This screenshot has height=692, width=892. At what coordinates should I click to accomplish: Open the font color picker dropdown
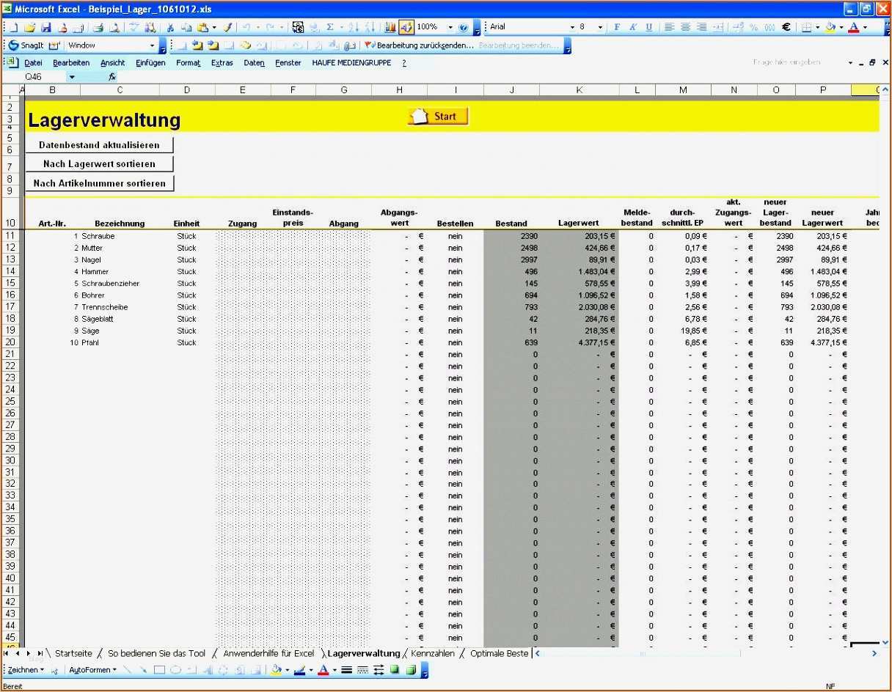tap(866, 26)
